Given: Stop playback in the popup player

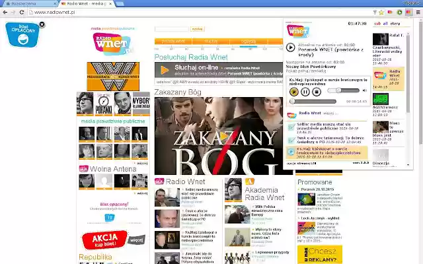Looking at the screenshot, I should [317, 92].
